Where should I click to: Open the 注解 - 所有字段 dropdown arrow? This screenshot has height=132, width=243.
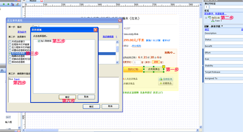click(222, 26)
